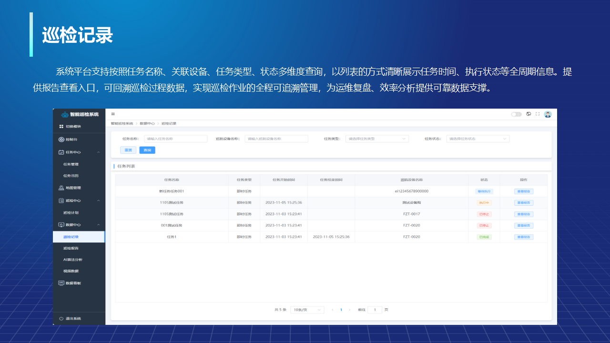
Task: Focus the 任务名称 input field
Action: 175,139
